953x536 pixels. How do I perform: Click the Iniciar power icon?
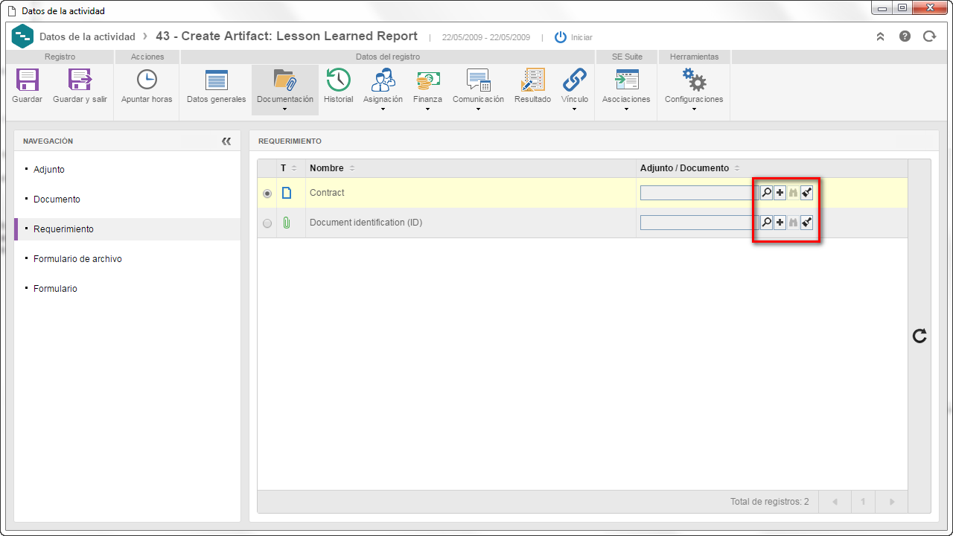(561, 37)
